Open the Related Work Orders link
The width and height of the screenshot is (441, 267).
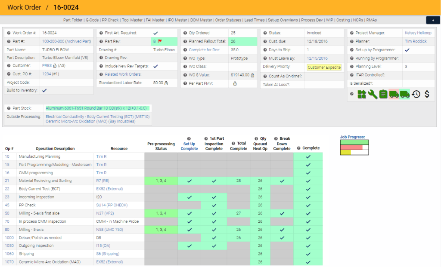click(x=123, y=75)
